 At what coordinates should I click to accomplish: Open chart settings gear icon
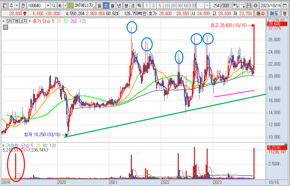256,6
